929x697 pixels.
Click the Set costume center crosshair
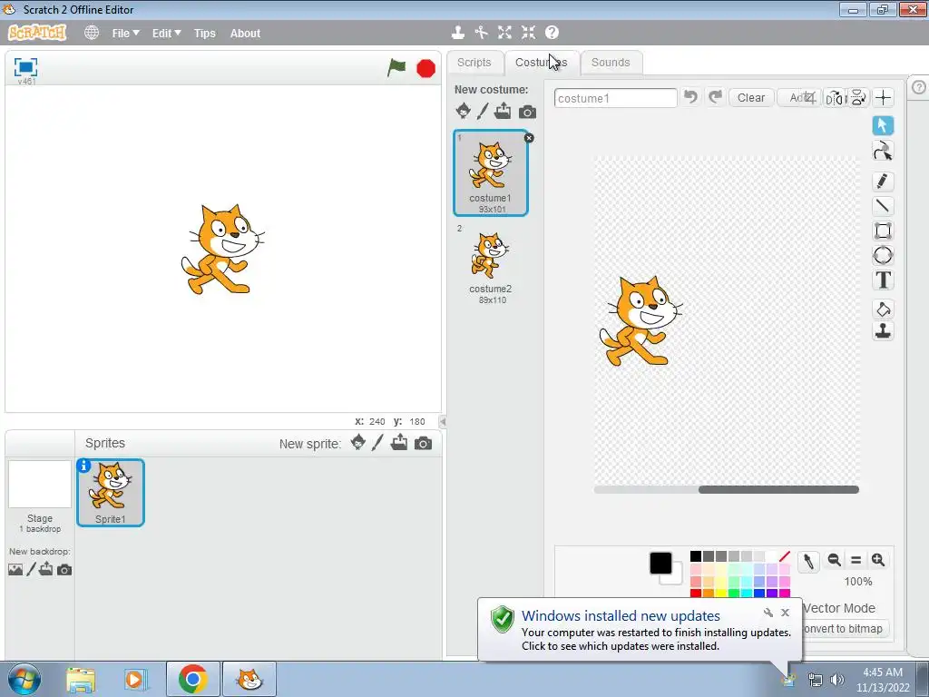pos(884,98)
